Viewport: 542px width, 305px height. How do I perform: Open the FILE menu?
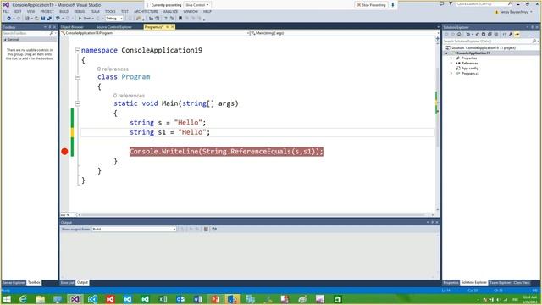pos(6,11)
